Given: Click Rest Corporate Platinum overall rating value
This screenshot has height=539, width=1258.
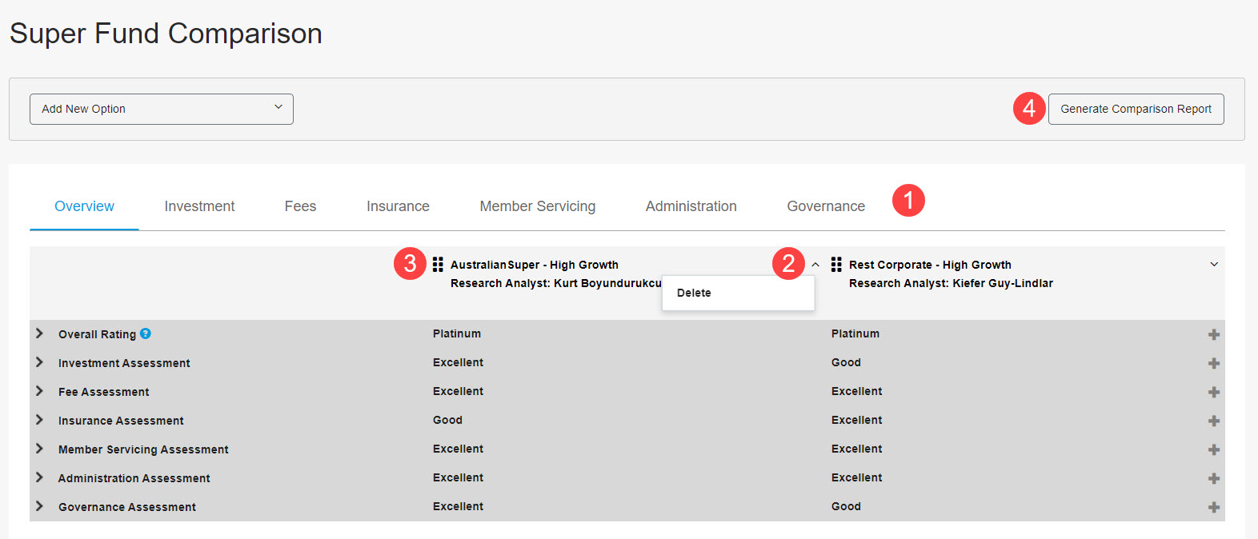Looking at the screenshot, I should click(x=855, y=333).
